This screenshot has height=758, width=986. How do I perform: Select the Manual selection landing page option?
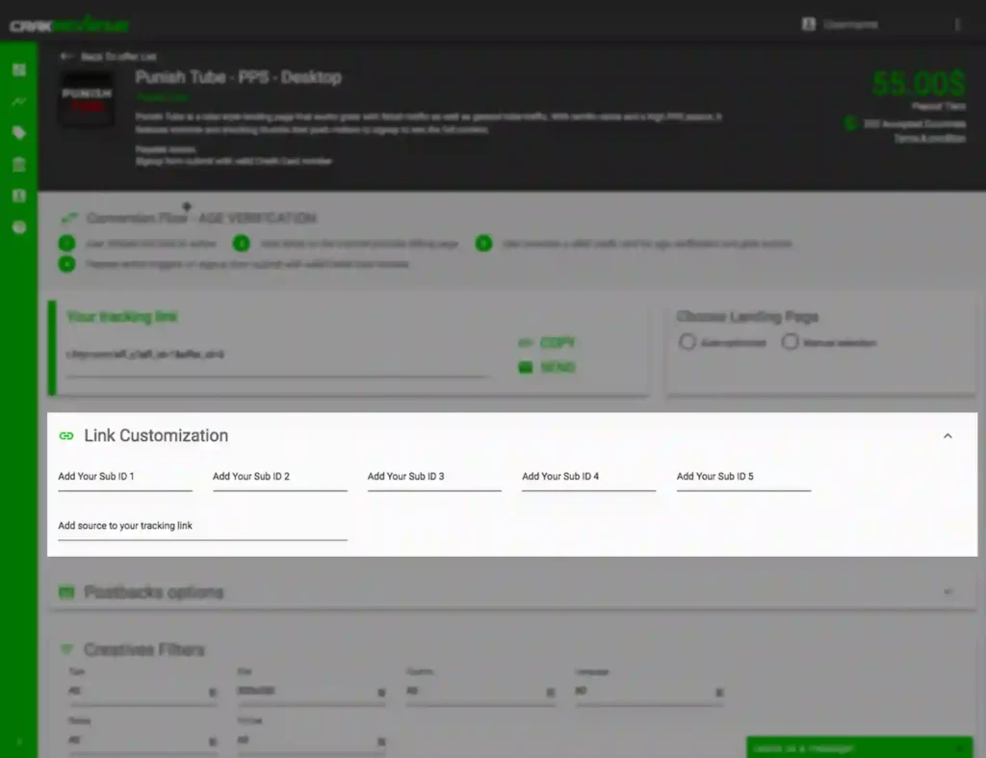coord(791,342)
